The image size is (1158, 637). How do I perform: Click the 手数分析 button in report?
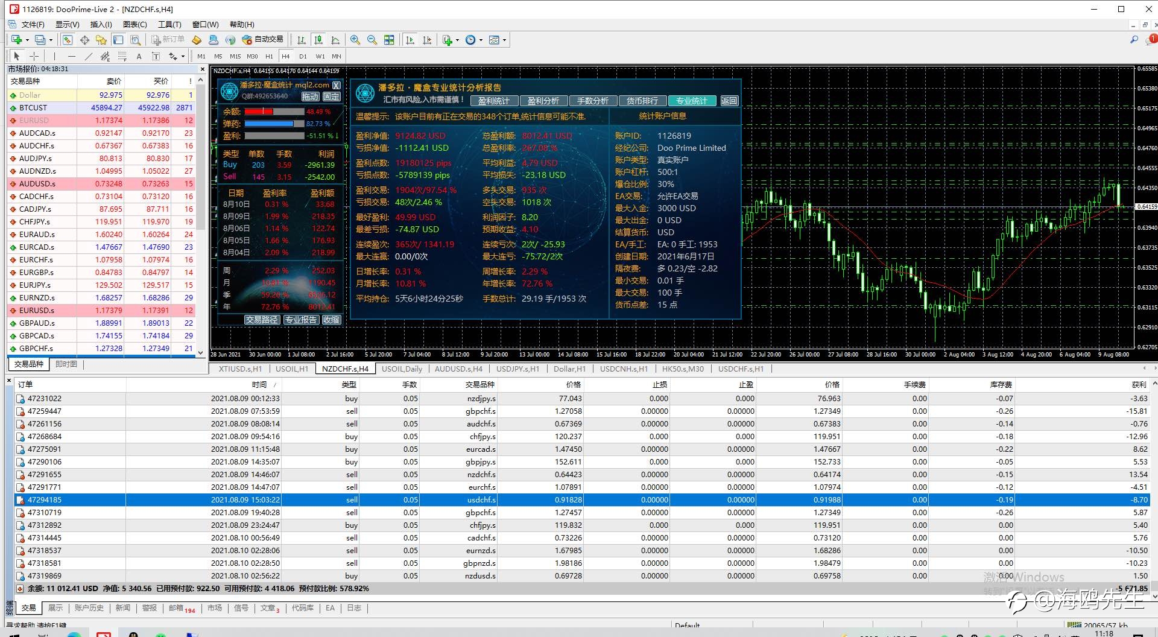pos(592,101)
